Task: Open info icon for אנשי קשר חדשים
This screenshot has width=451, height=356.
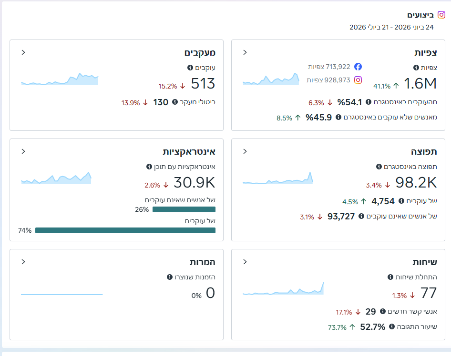Action: [x=383, y=311]
